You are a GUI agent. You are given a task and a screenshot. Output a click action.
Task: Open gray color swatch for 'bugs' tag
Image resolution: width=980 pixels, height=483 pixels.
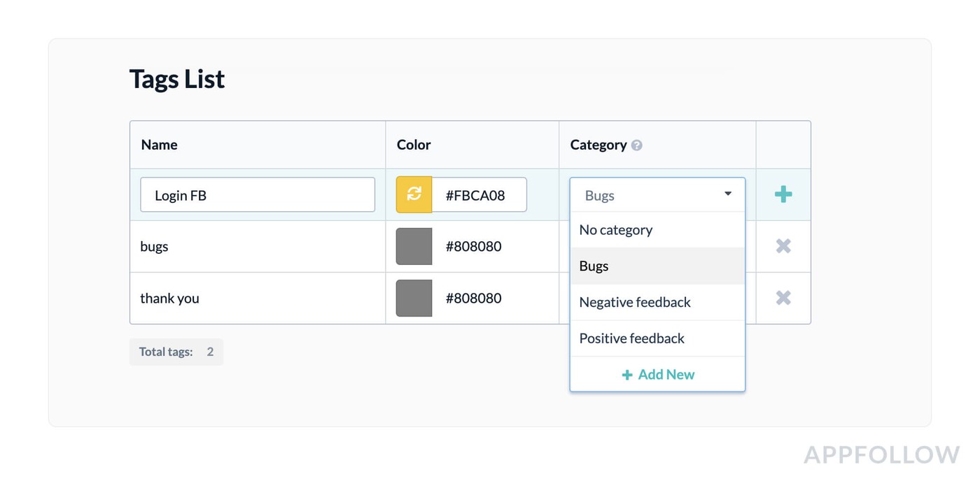[x=414, y=247]
